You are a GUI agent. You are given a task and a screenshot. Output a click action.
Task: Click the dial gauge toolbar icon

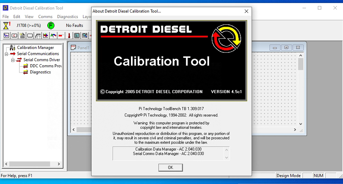coord(53,35)
